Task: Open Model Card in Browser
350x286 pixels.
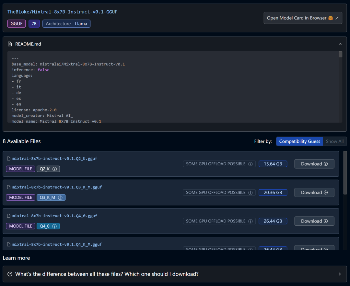Action: click(x=303, y=18)
